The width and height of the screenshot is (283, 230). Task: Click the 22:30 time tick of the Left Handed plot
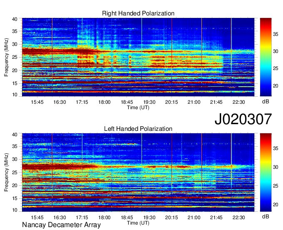tap(238, 217)
